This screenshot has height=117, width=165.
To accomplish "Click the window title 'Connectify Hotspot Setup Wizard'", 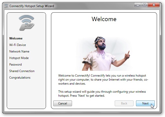I will tap(32, 6).
